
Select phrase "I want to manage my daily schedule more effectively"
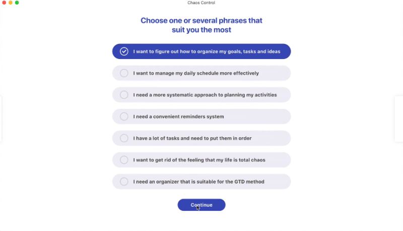pos(196,73)
